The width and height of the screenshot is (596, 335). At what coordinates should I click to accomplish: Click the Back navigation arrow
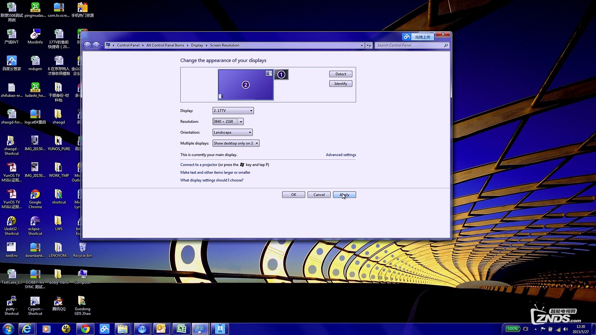pos(88,46)
